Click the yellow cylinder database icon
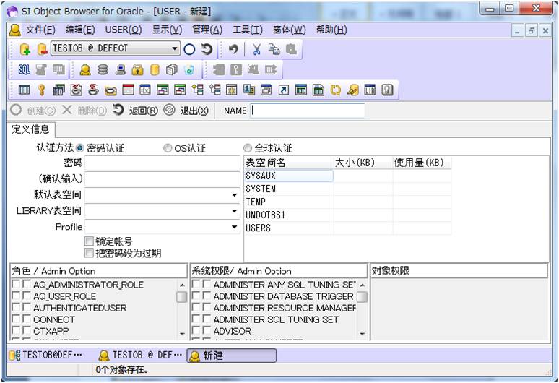The height and width of the screenshot is (383, 559). [155, 69]
